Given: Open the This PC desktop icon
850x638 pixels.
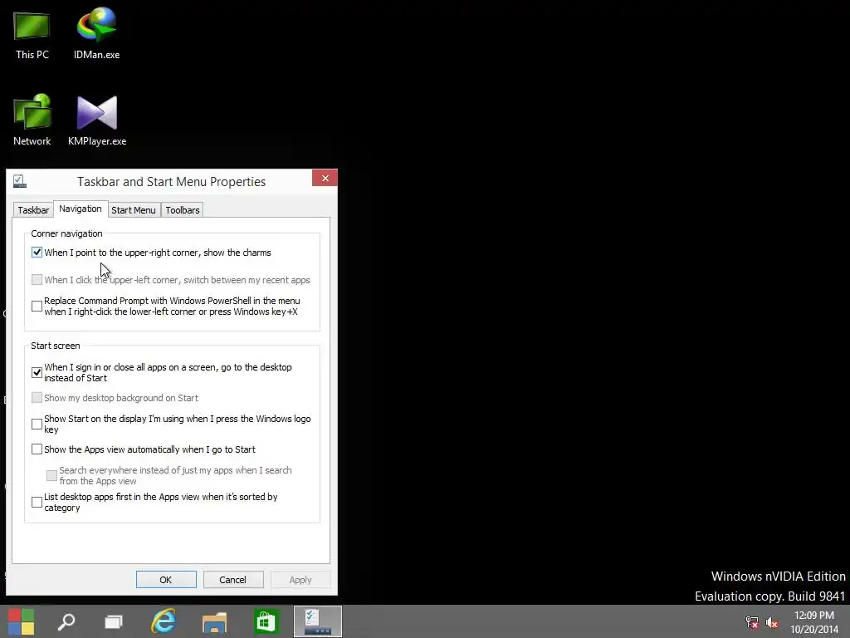Looking at the screenshot, I should coord(32,35).
